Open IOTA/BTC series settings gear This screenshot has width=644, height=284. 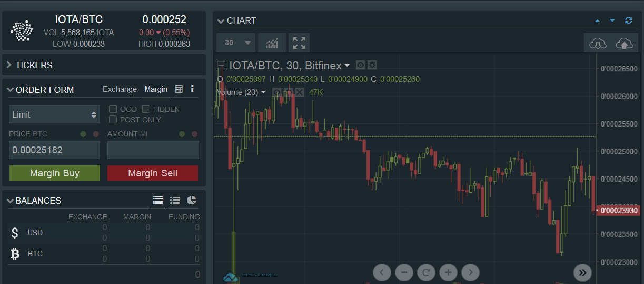[x=372, y=65]
